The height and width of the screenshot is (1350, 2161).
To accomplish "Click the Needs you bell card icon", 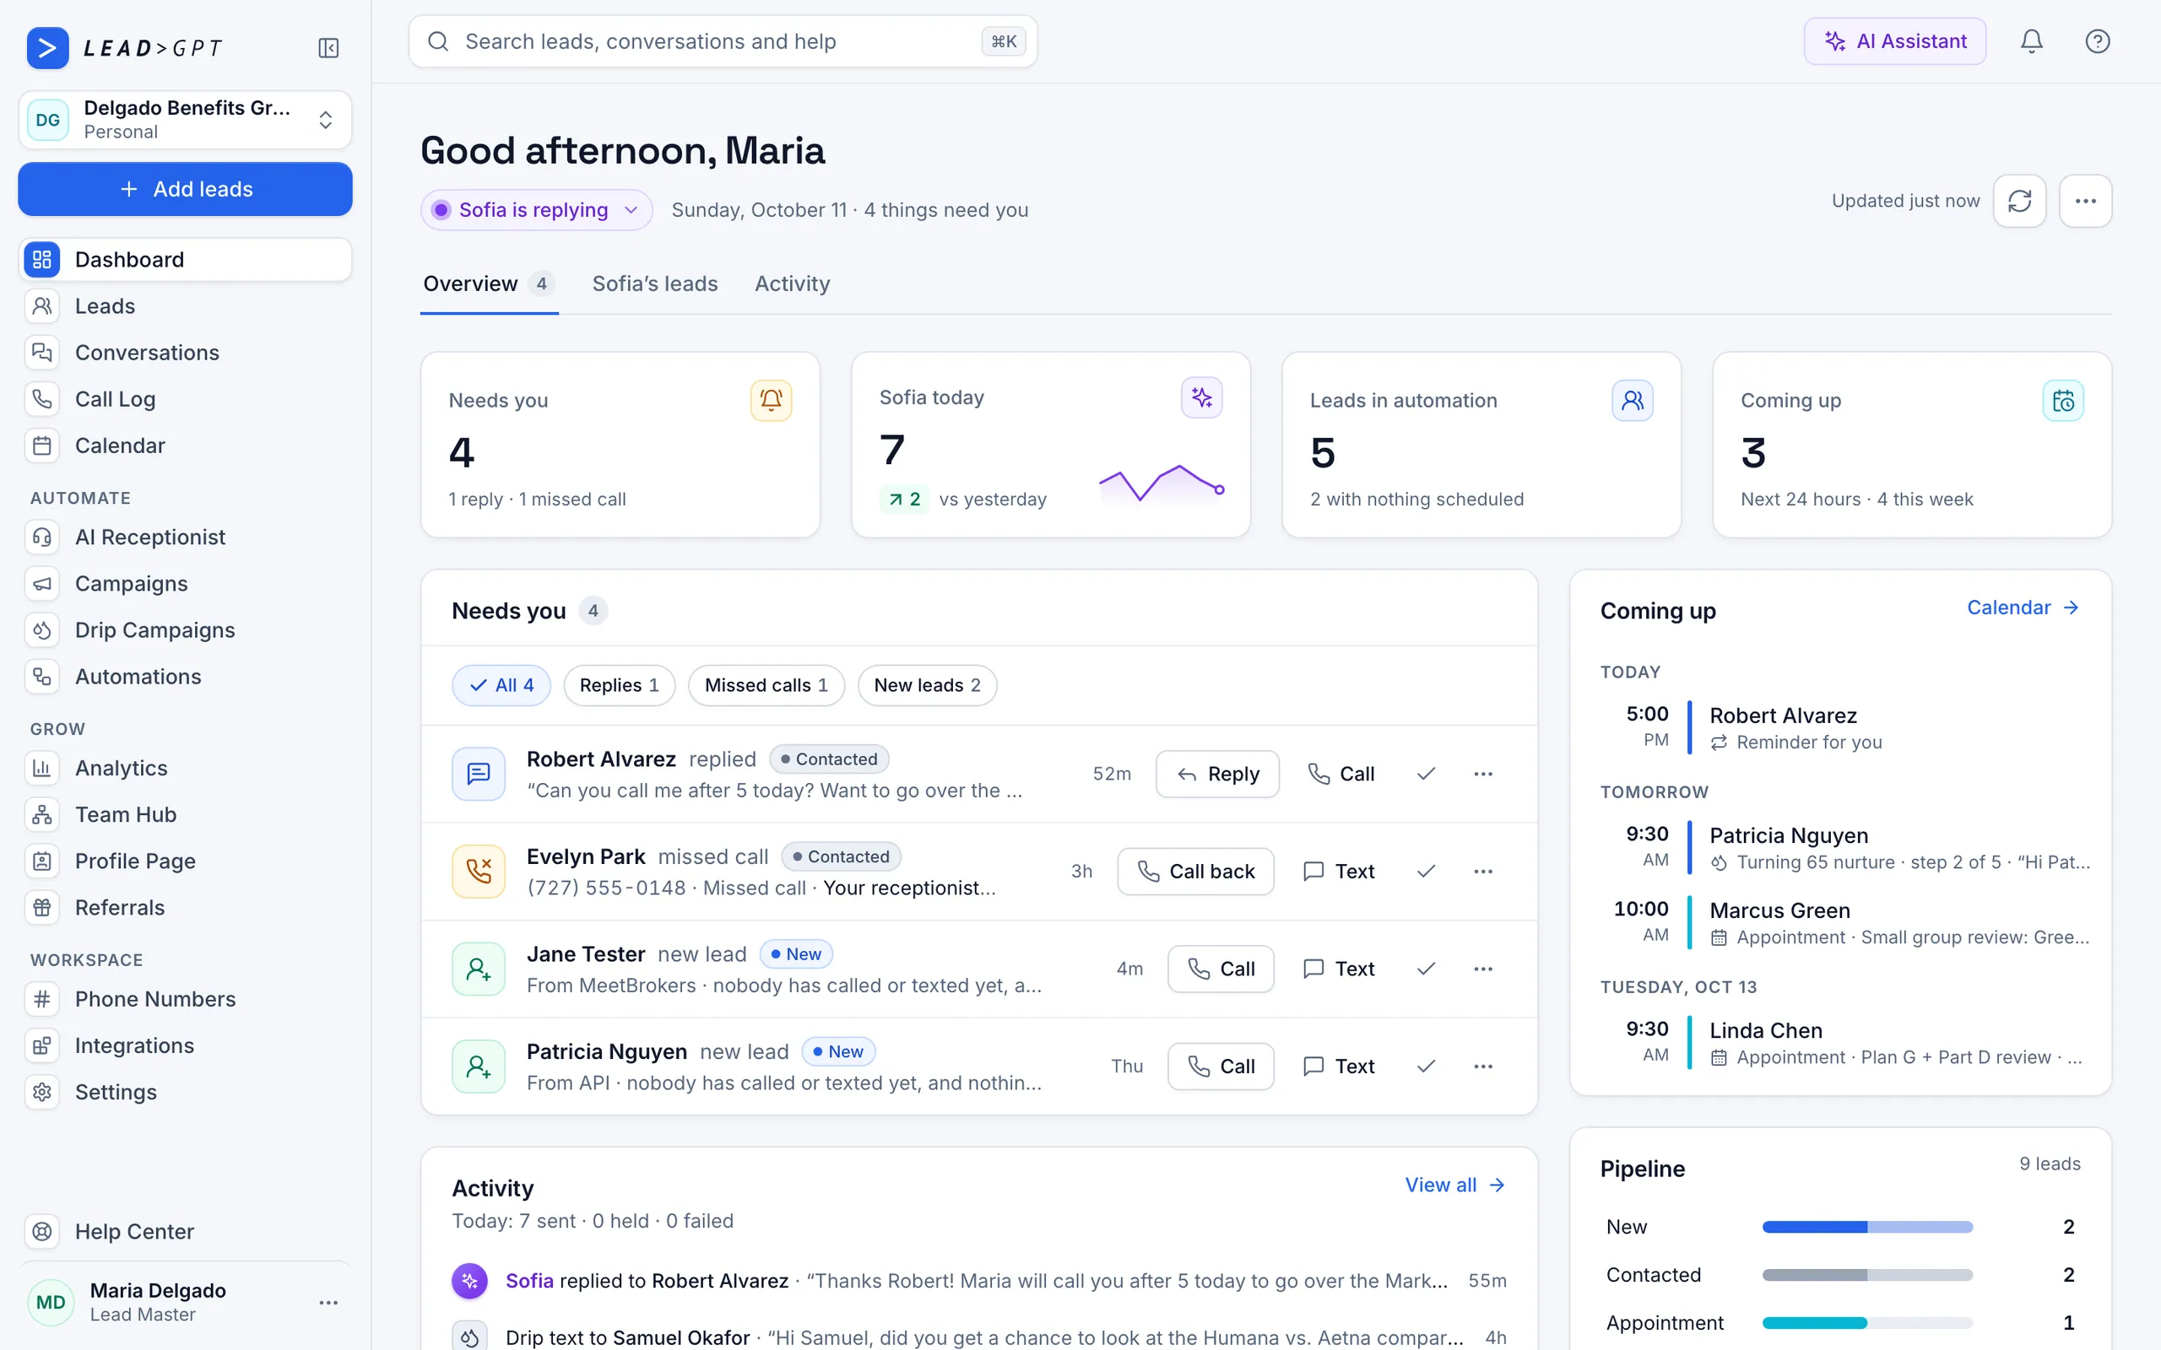I will 771,400.
